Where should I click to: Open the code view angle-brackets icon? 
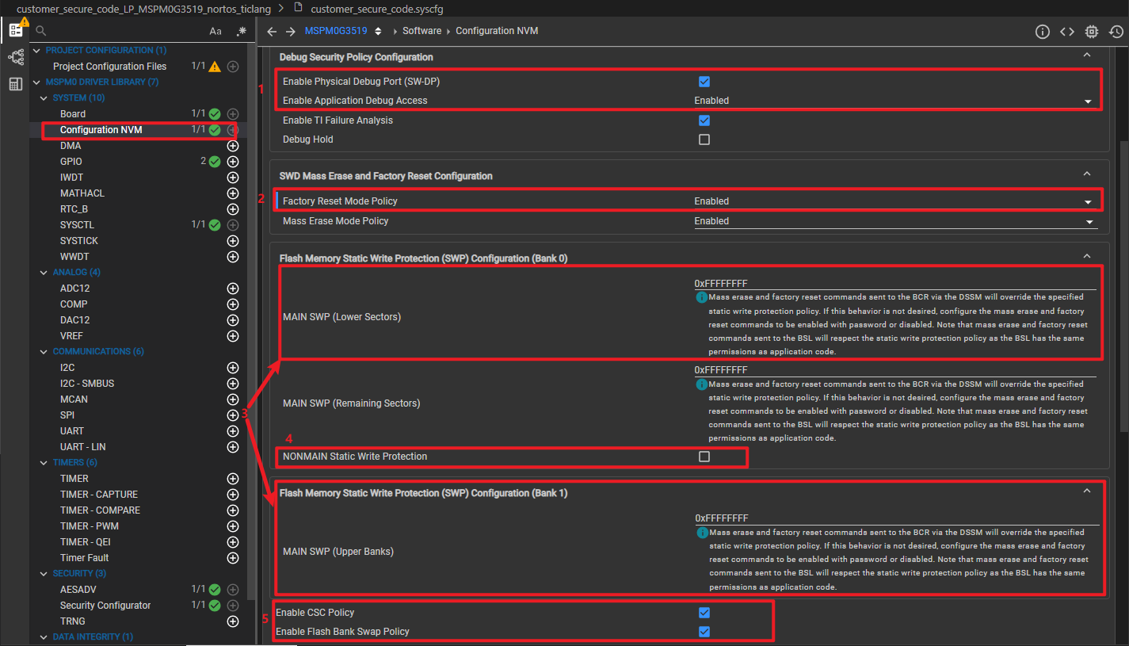coord(1067,32)
